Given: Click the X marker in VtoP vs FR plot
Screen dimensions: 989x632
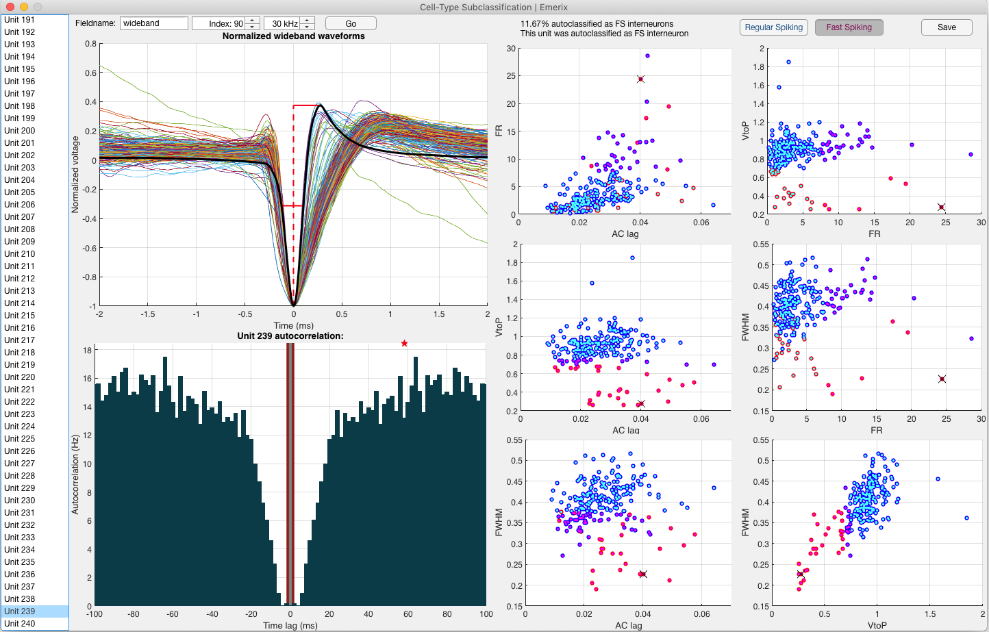Looking at the screenshot, I should pyautogui.click(x=941, y=207).
